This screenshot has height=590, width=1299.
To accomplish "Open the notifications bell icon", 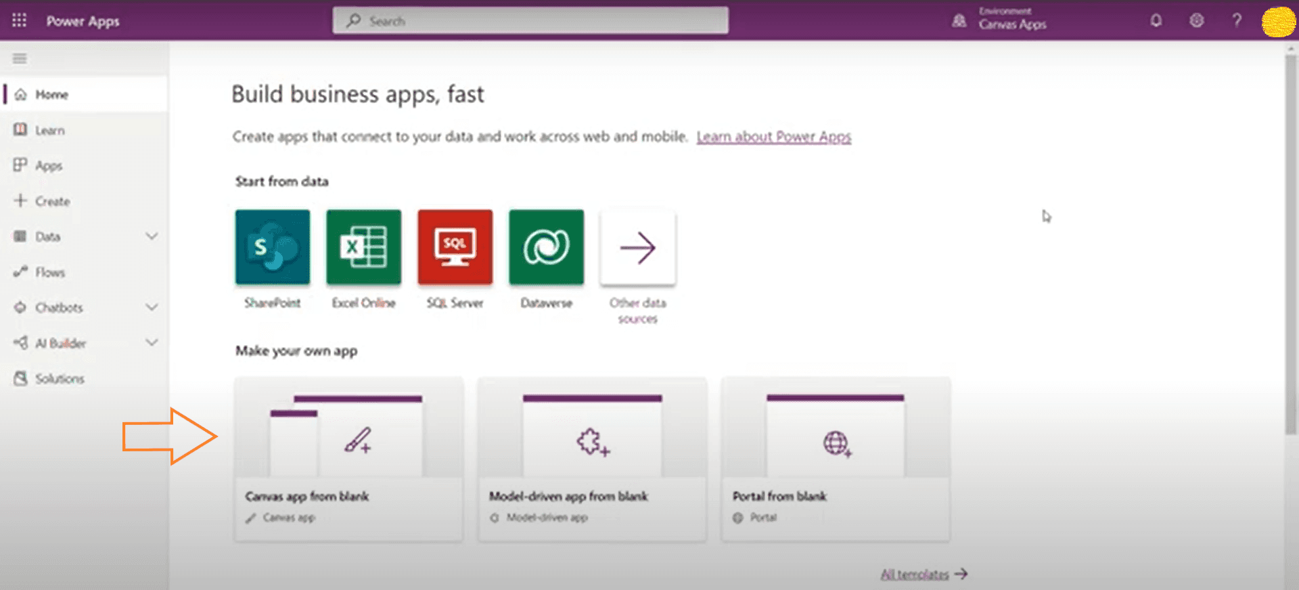I will [x=1156, y=20].
